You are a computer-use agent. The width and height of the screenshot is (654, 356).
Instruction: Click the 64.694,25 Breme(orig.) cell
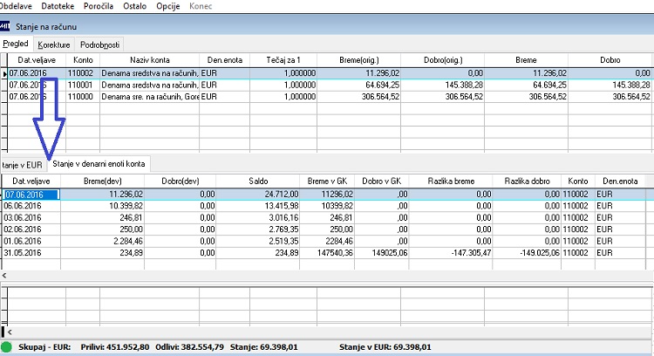pos(358,85)
